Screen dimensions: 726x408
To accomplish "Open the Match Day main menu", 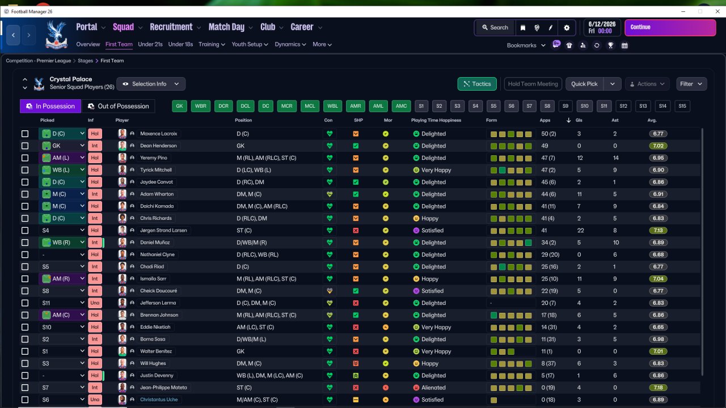I will 231,27.
